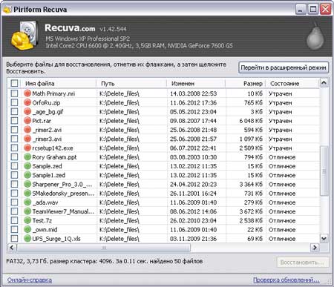Click the red status dot of _age_bg.gif
Screen dimensions: 334x287
pos(27,112)
